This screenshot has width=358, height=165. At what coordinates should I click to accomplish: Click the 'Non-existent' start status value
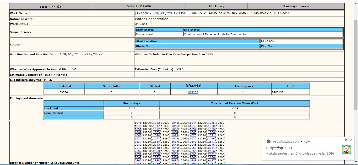click(145, 34)
